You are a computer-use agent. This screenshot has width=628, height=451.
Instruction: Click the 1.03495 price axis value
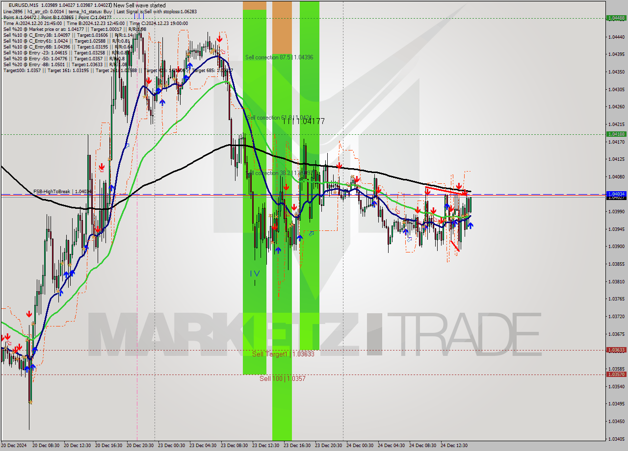click(x=616, y=403)
